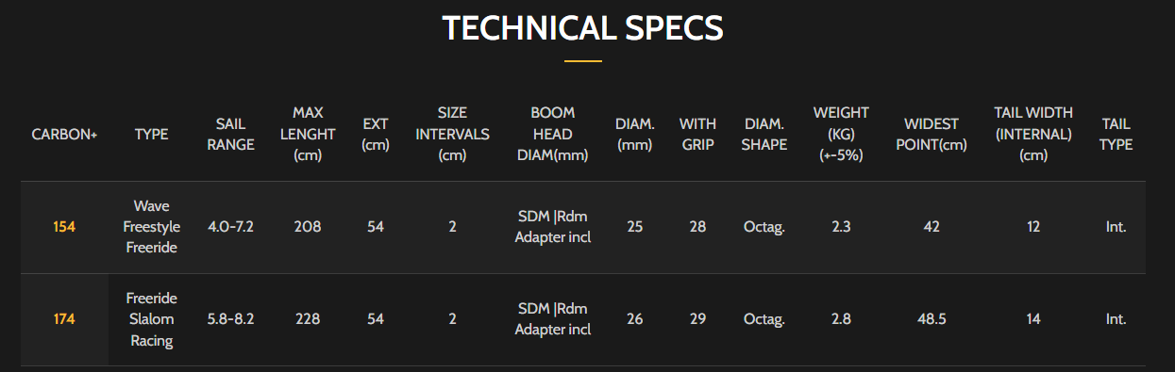Click the SAIL RANGE column header
1175x372 pixels.
[x=231, y=134]
